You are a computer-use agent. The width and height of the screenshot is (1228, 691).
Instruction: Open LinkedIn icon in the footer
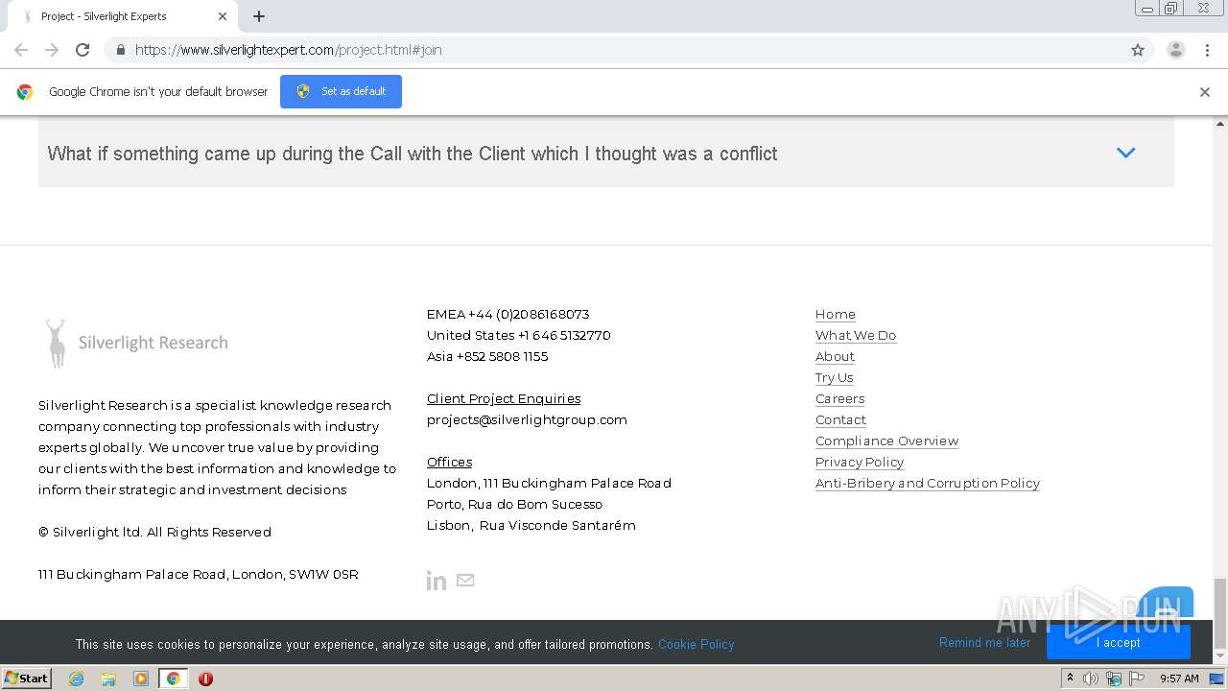(x=437, y=580)
